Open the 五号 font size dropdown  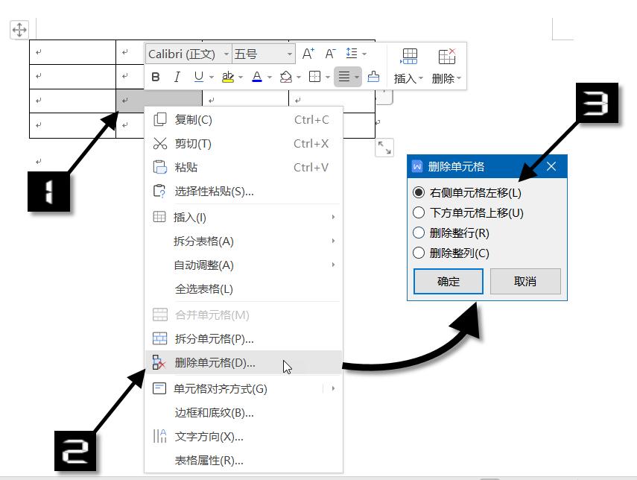pos(289,54)
